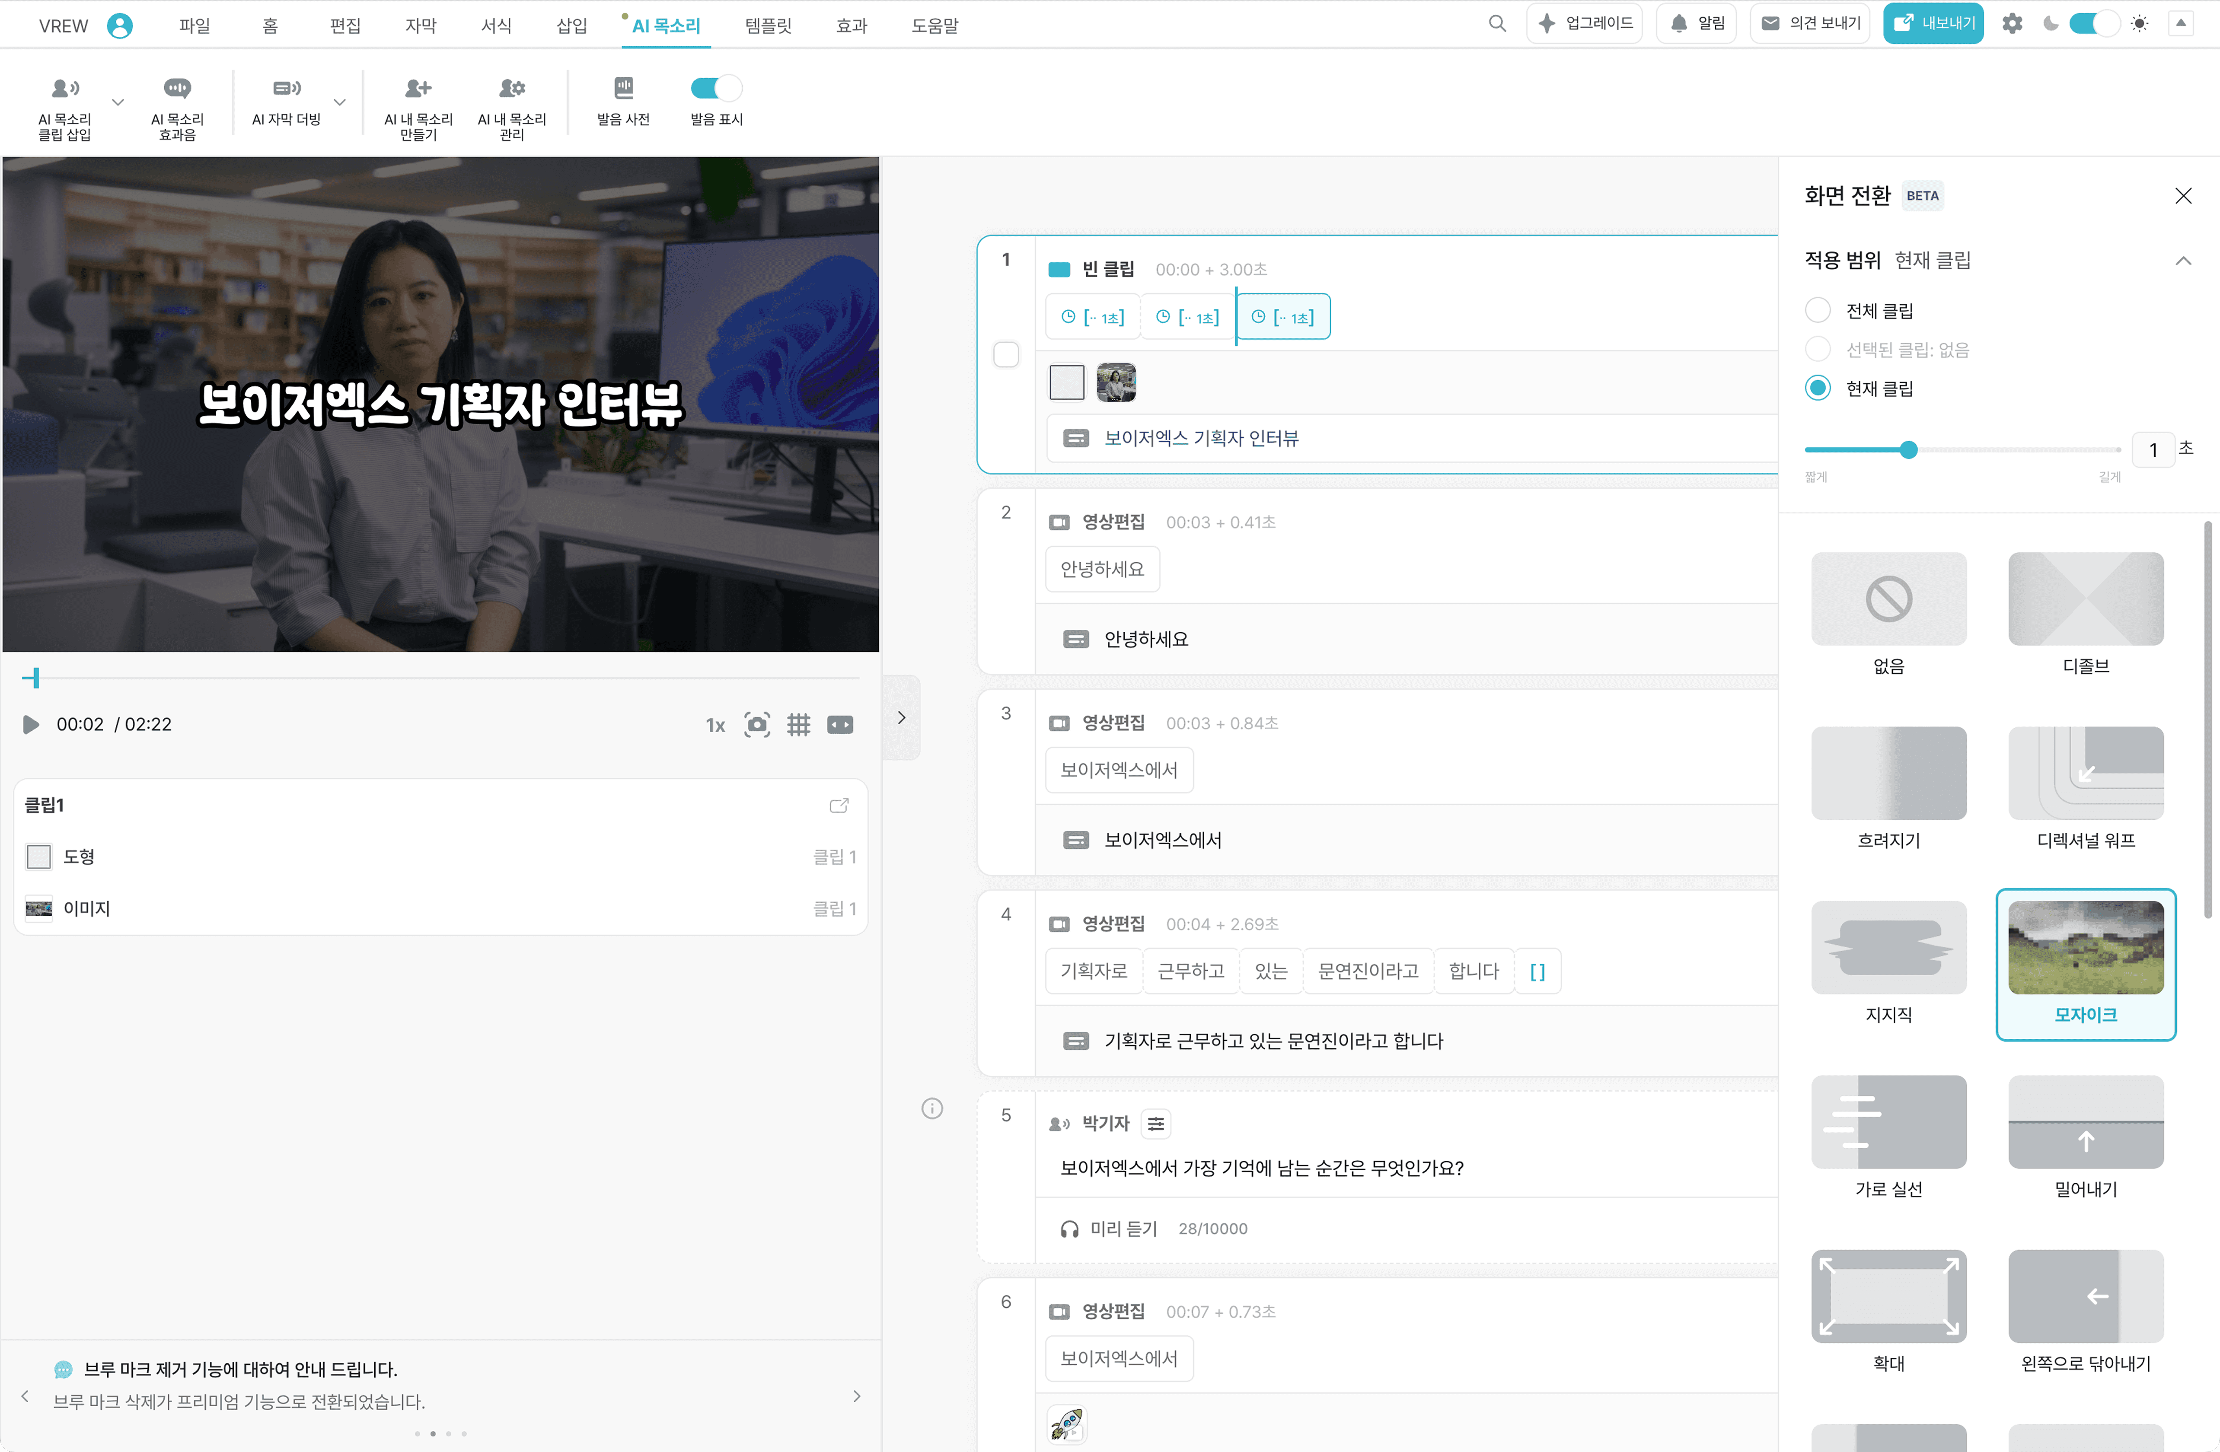
Task: Click the transition duration slider handle
Action: click(1908, 450)
